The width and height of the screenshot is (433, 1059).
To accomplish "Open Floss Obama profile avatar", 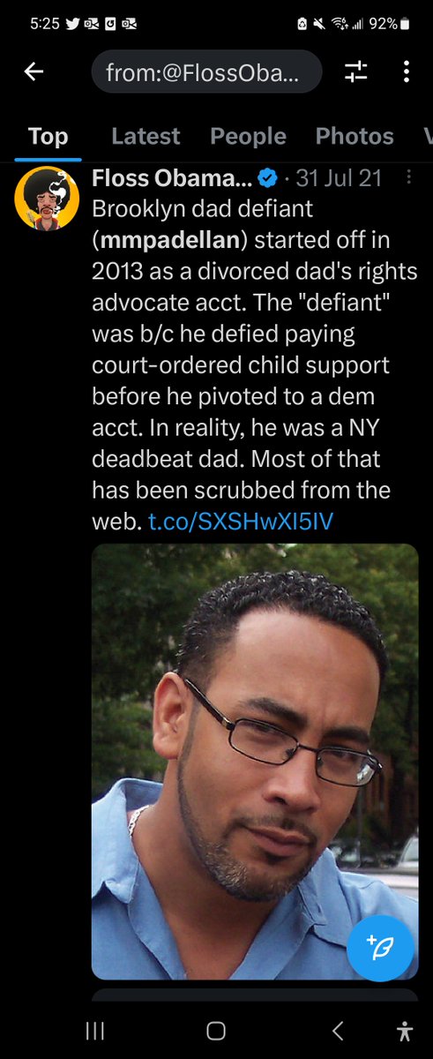I will 41,198.
